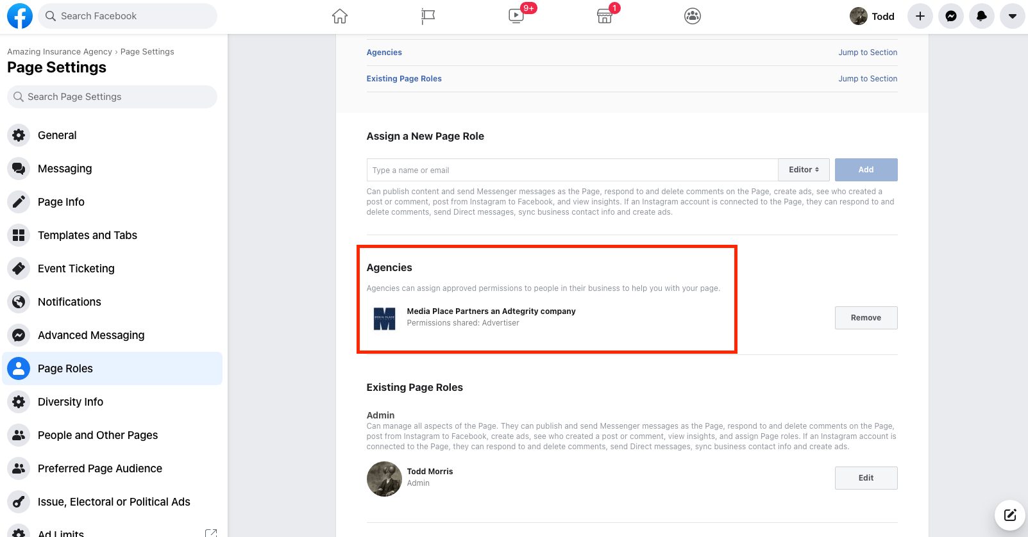Viewport: 1028px width, 537px height.
Task: Open Ad Limits external link icon
Action: coord(210,533)
